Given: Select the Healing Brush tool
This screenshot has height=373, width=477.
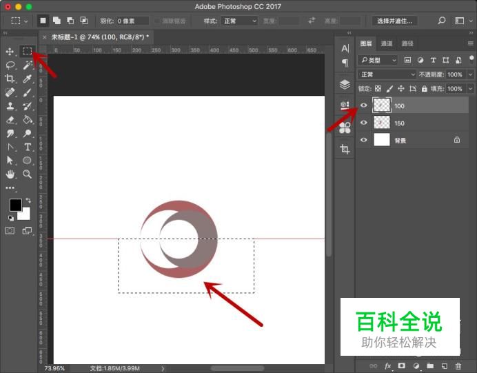Looking at the screenshot, I should 10,92.
